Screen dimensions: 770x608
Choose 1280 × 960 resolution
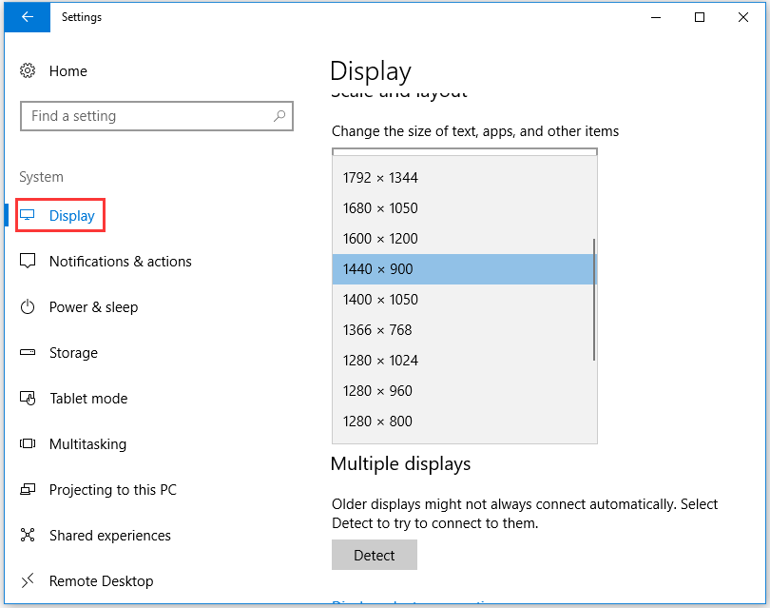tap(465, 391)
